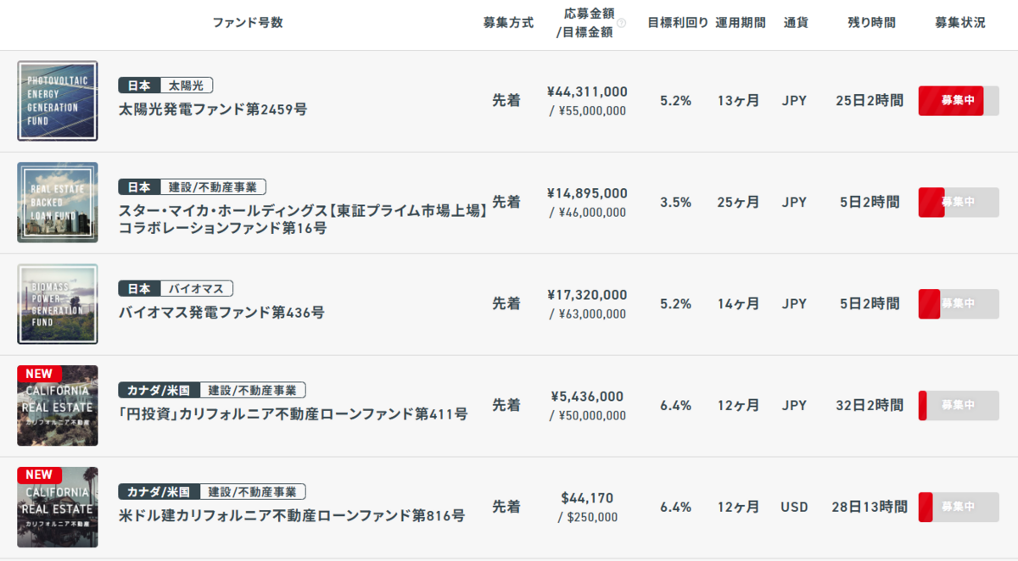Open 「円投資」カリフォルニア不動産ローンファンド第411号

pos(294,414)
